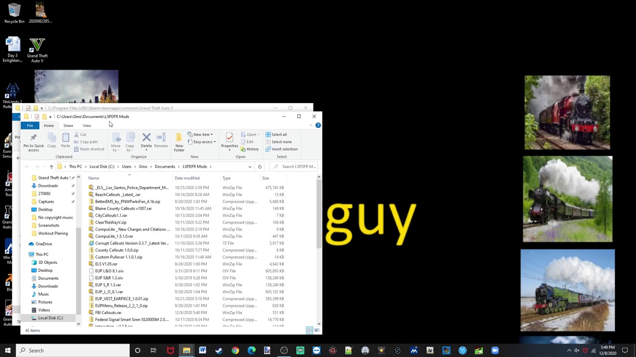636x357 pixels.
Task: Click the blue Help question mark icon
Action: click(x=318, y=125)
